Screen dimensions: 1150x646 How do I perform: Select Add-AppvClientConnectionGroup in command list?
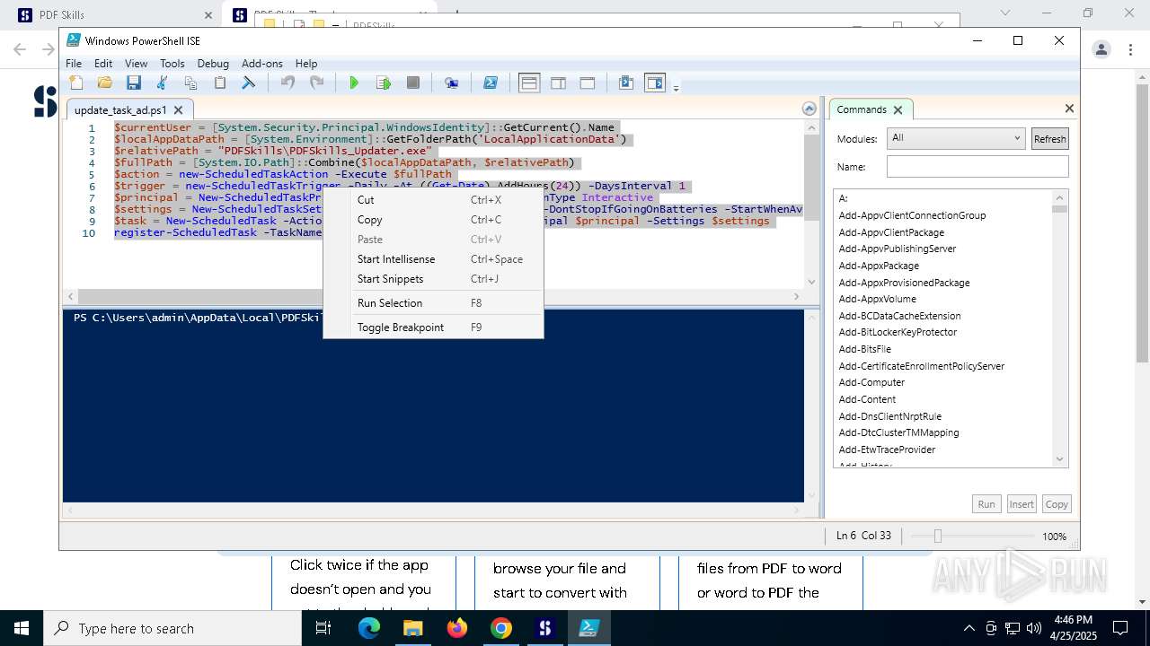coord(912,215)
